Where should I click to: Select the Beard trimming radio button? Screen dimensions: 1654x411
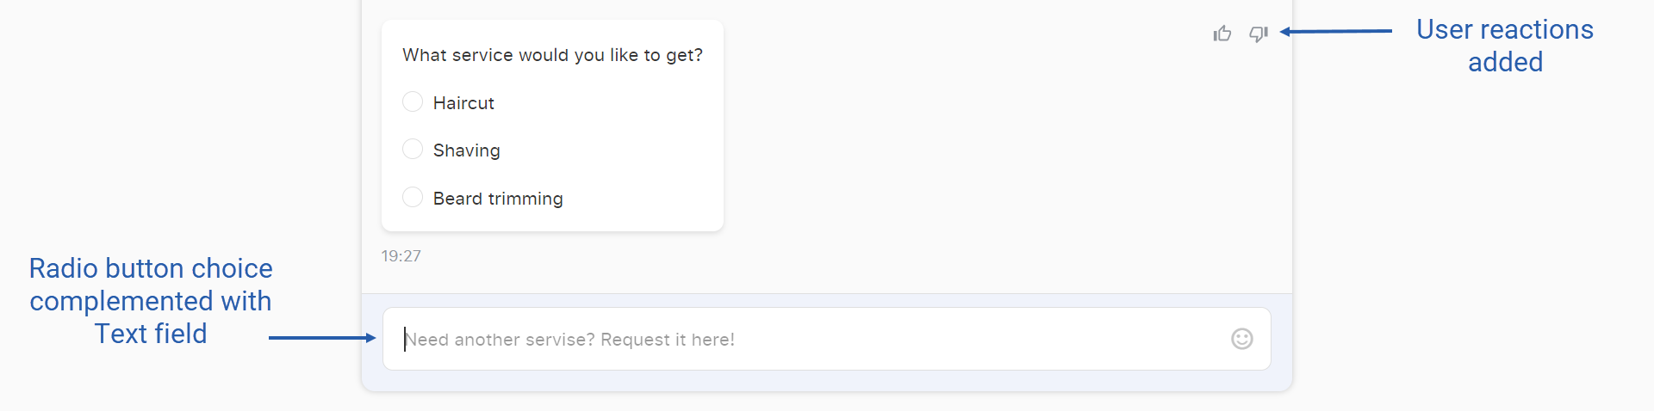(413, 198)
